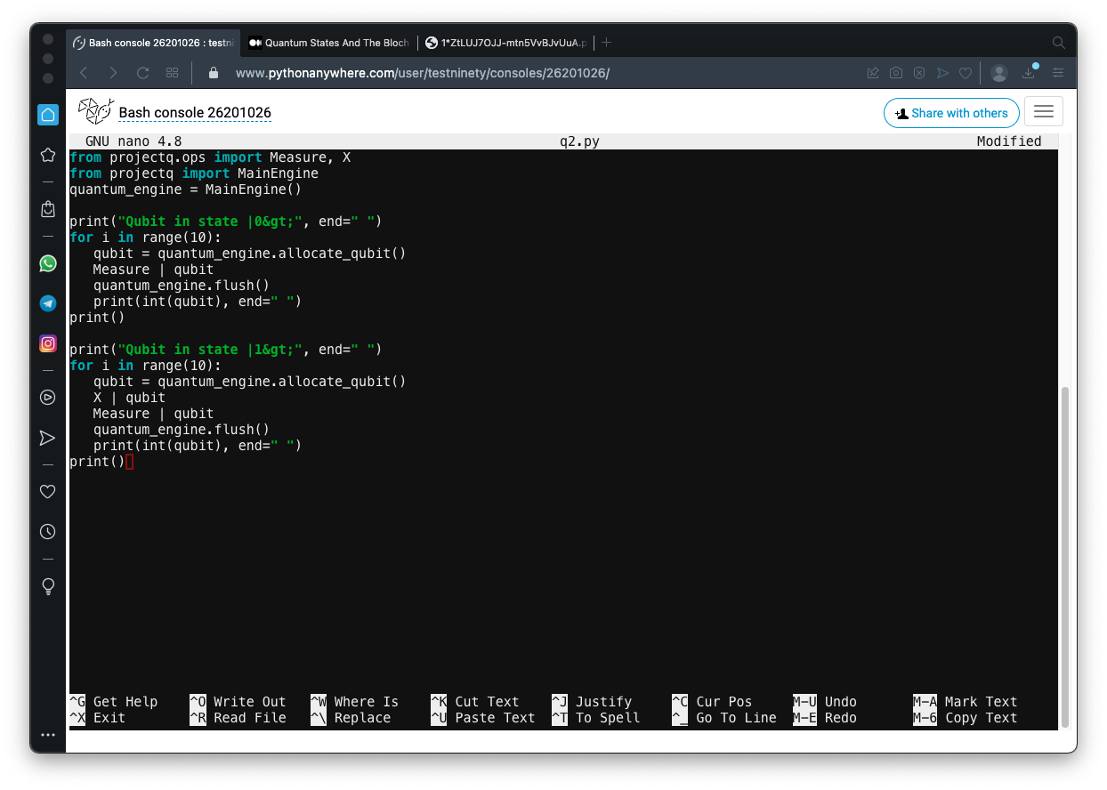This screenshot has height=790, width=1107.
Task: Click the snapshot camera icon
Action: [x=896, y=73]
